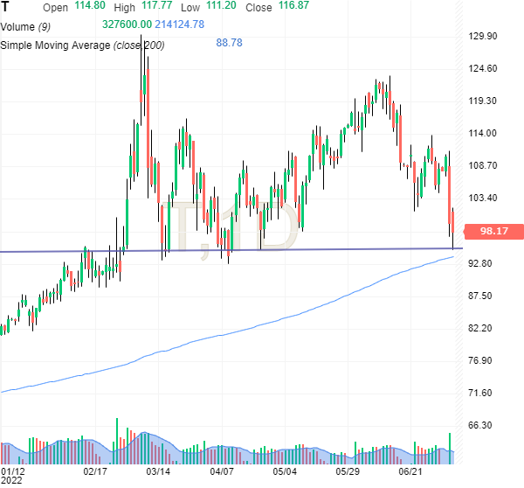Click the 06/21 date marker
This screenshot has height=488, width=524.
click(411, 471)
